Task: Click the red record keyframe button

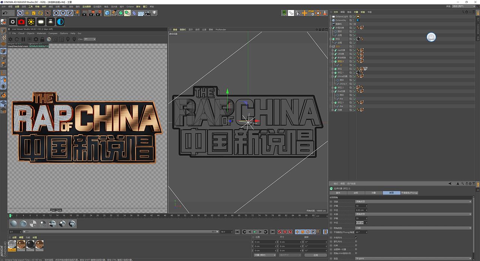Action: click(x=280, y=232)
